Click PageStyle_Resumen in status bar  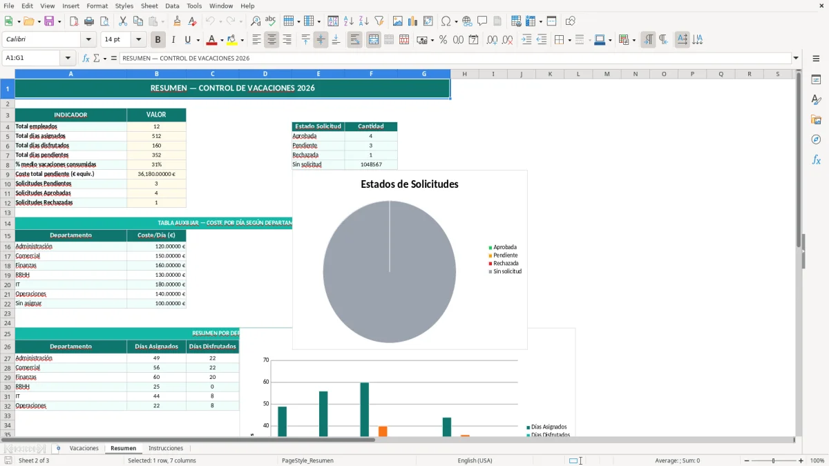(x=307, y=460)
